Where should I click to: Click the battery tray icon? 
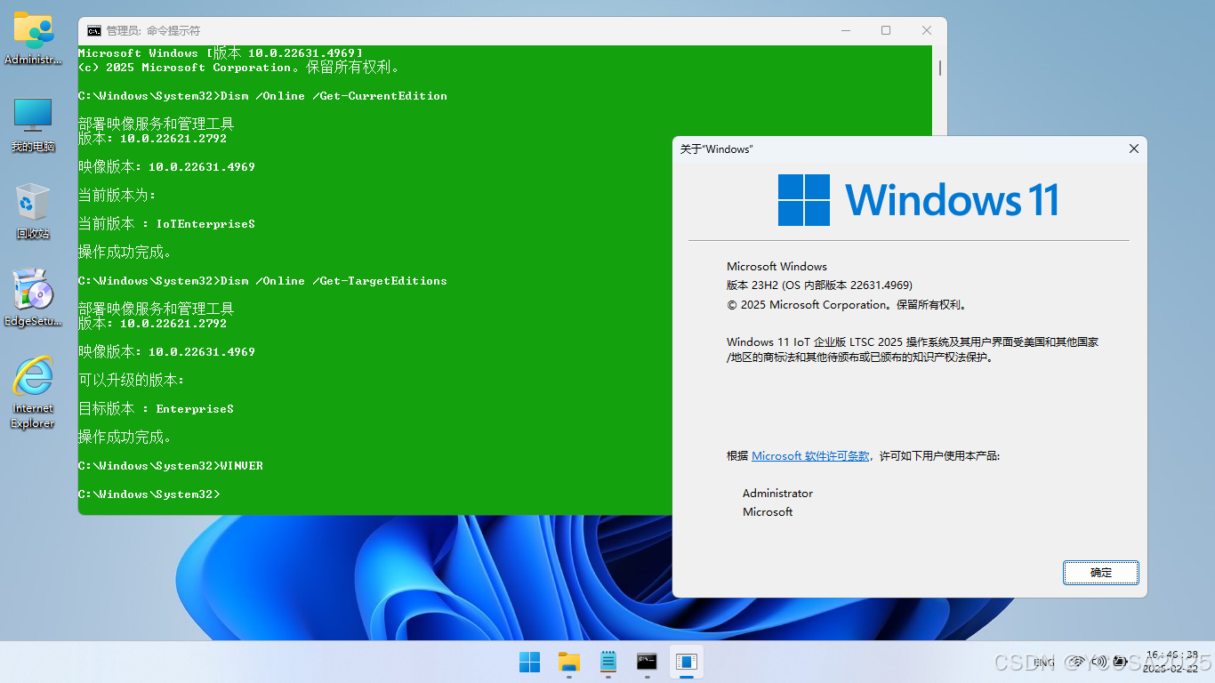tap(1121, 662)
